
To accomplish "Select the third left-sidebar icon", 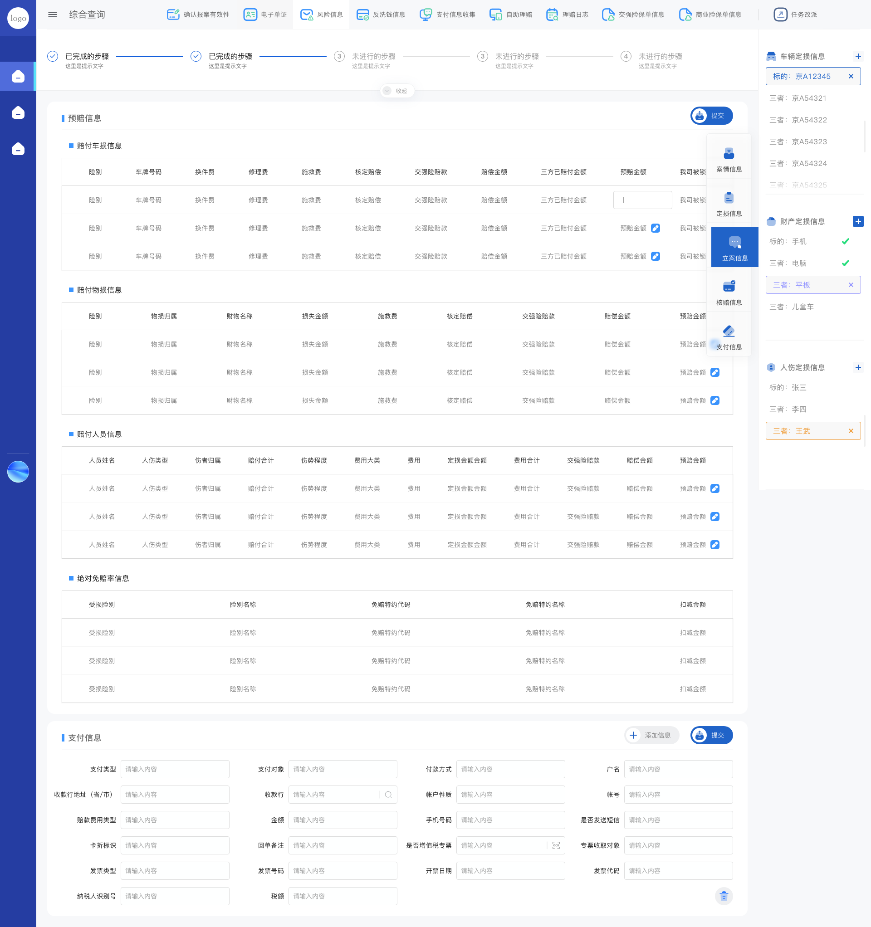I will point(18,149).
